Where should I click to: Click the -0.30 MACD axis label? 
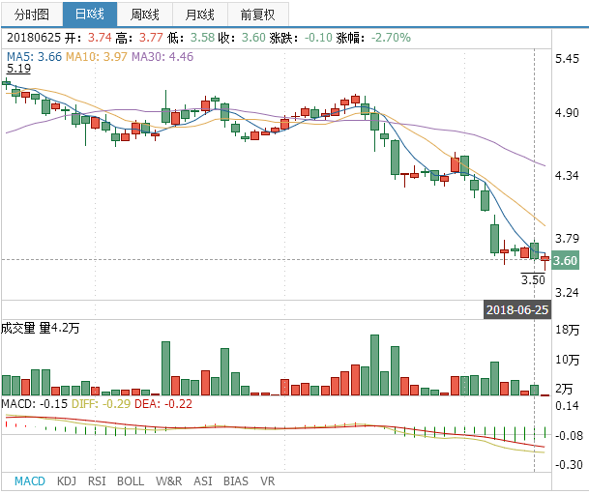569,465
